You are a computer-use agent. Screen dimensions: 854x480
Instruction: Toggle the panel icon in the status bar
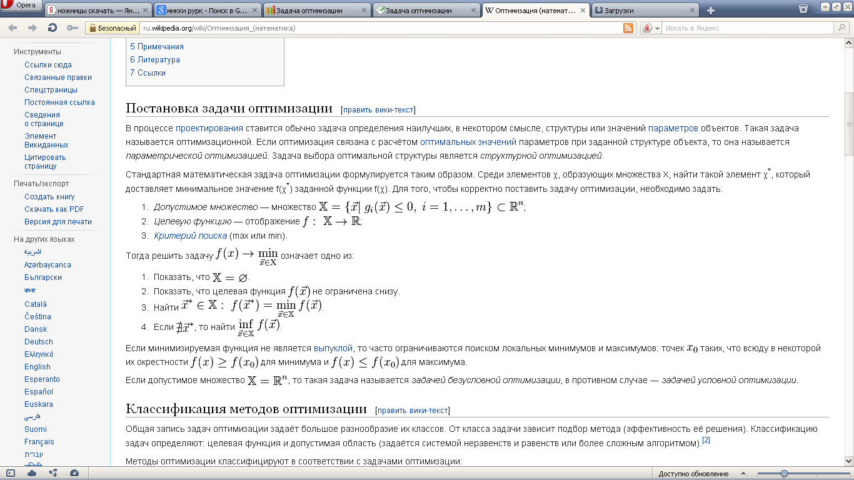[11, 473]
